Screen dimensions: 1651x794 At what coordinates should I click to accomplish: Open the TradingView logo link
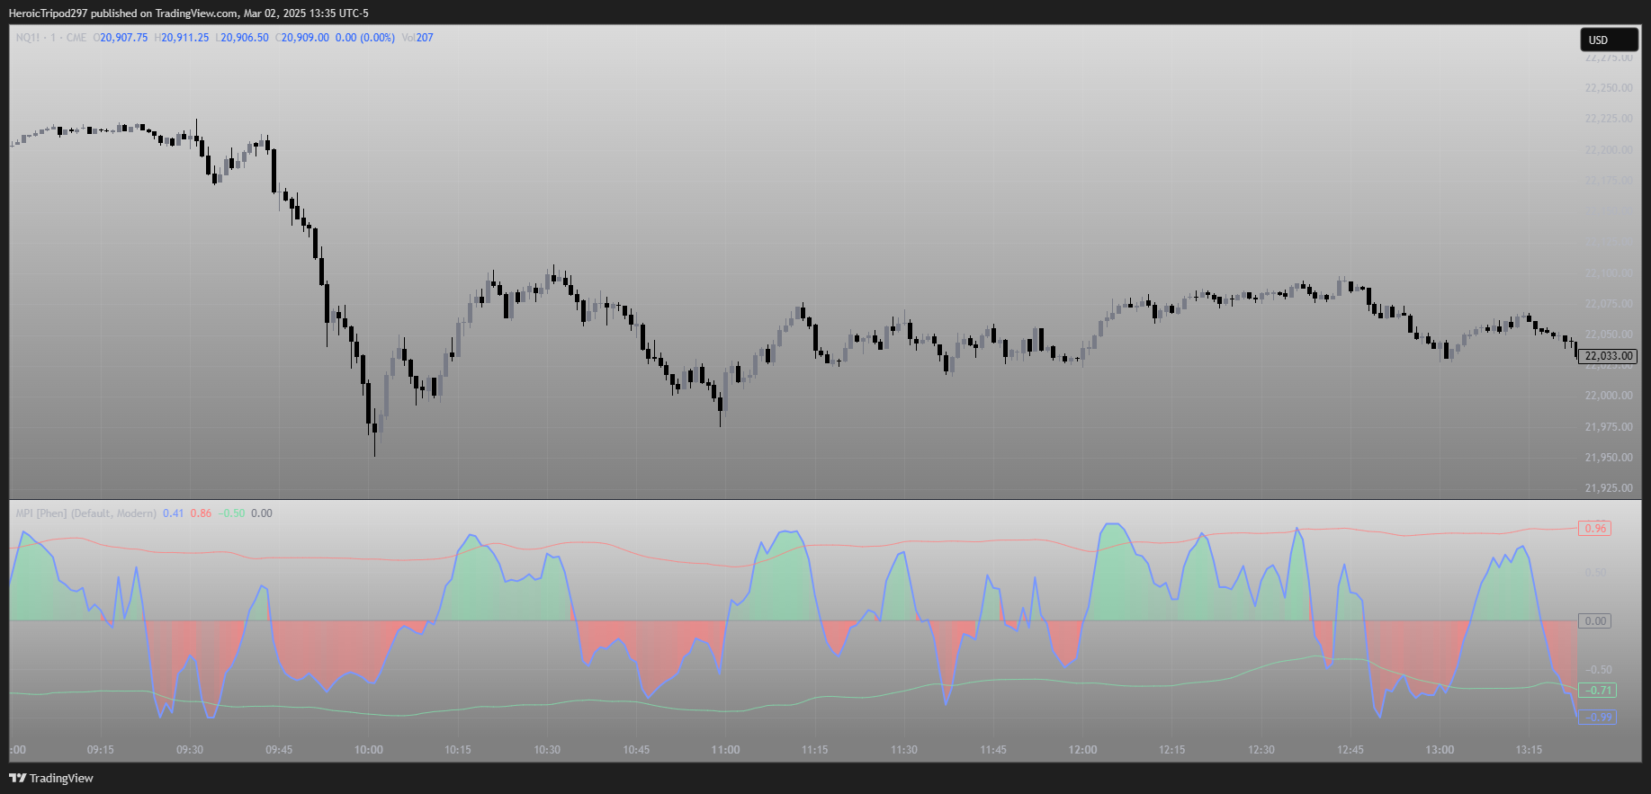tap(51, 778)
